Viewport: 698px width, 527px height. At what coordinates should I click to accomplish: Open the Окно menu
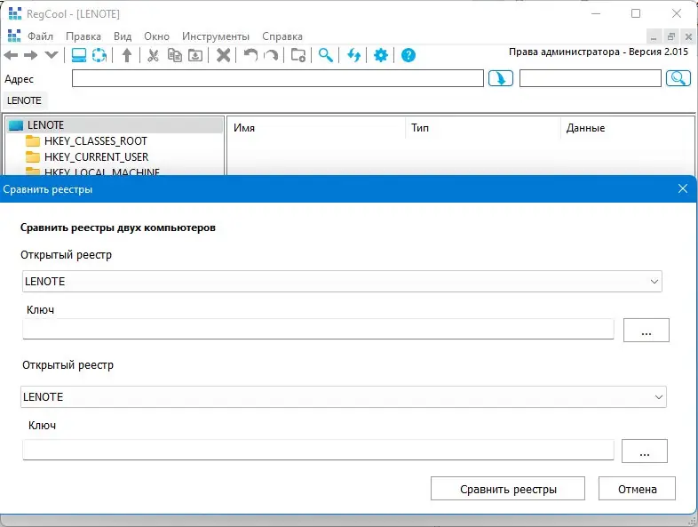tap(156, 36)
